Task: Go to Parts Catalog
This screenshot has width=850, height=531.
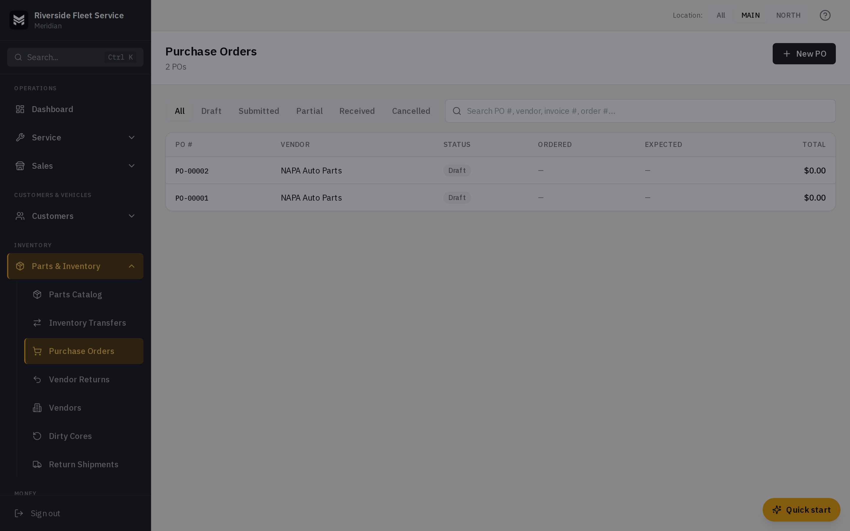Action: coord(84,295)
